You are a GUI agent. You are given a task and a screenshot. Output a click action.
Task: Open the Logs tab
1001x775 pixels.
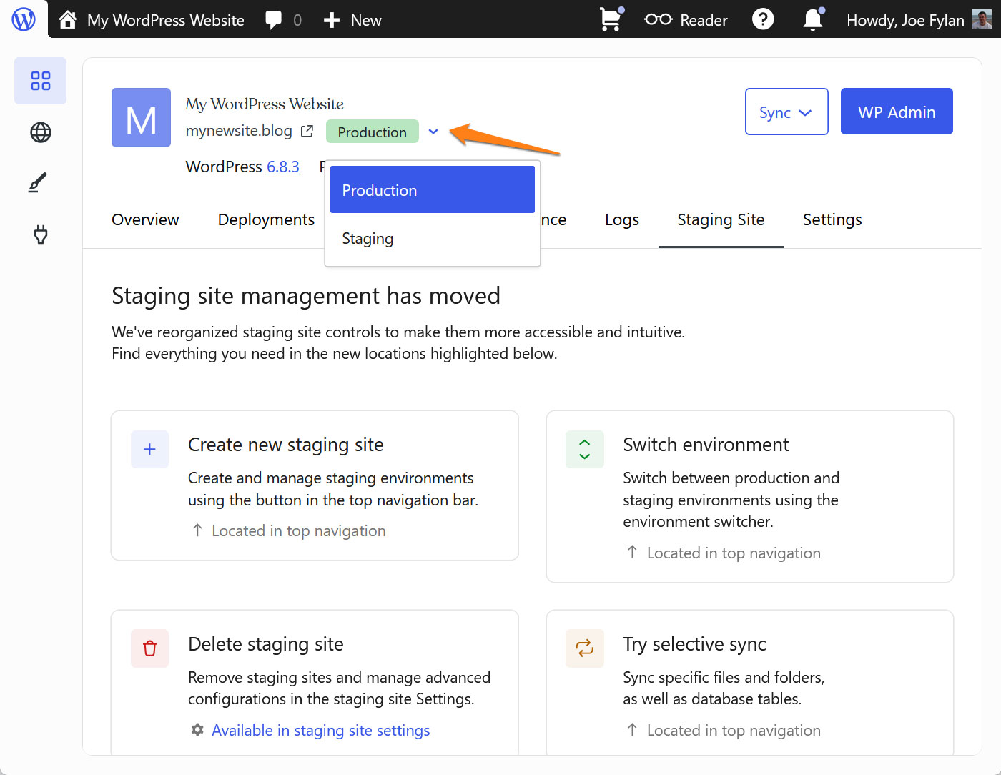point(621,220)
